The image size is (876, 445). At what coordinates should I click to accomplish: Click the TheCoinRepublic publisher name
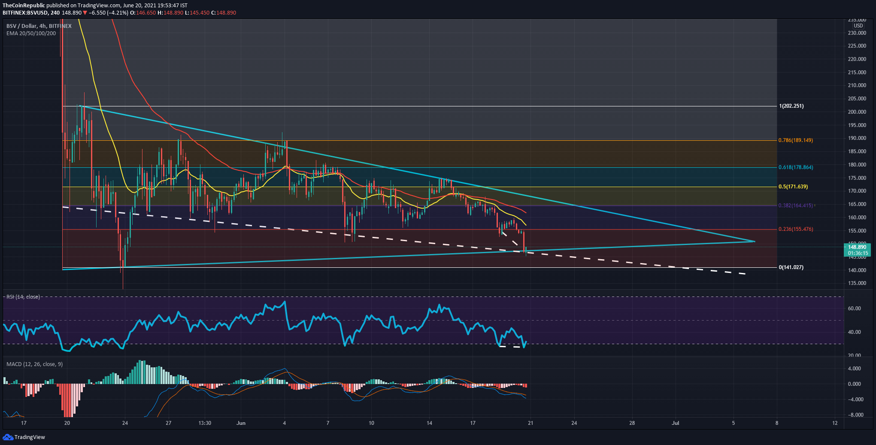point(24,6)
